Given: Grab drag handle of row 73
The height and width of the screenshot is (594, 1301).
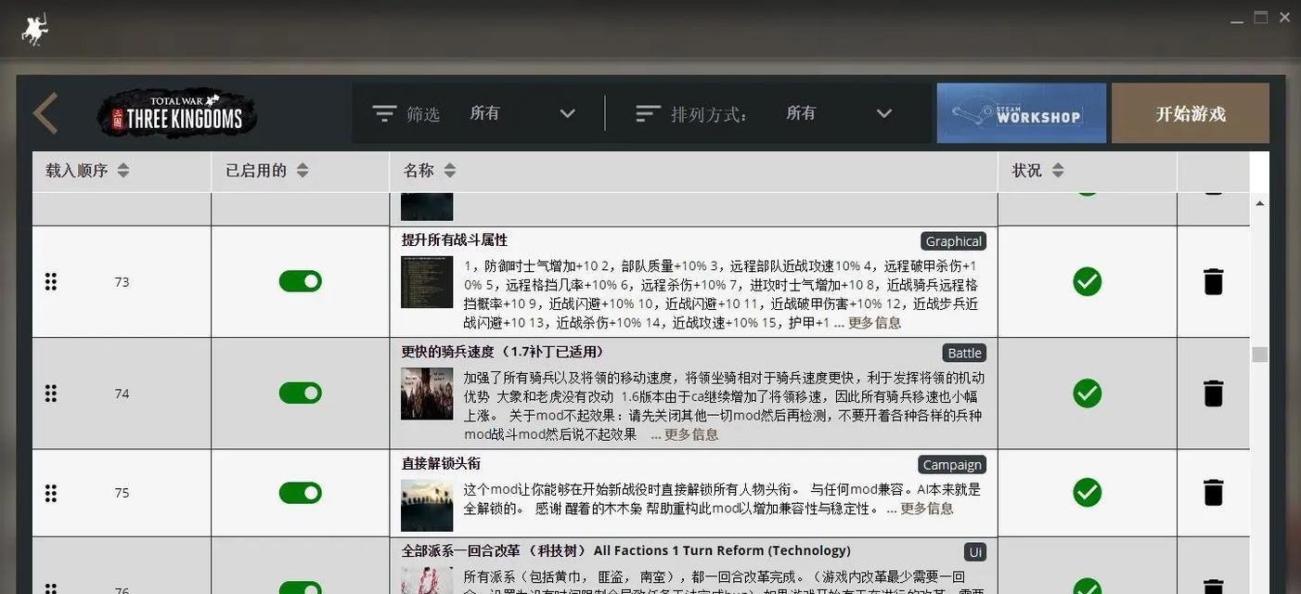Looking at the screenshot, I should coord(51,281).
